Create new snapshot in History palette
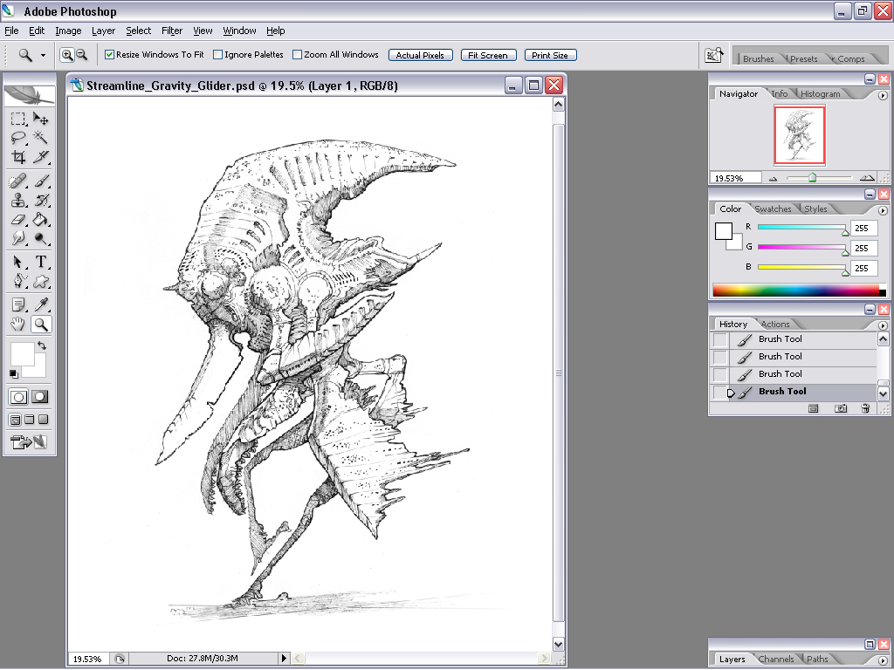 [x=841, y=408]
